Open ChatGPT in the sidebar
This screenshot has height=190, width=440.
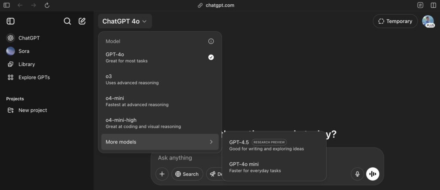click(47, 38)
